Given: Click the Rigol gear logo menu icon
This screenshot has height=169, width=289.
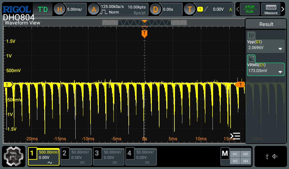Looking at the screenshot, I should (x=14, y=157).
